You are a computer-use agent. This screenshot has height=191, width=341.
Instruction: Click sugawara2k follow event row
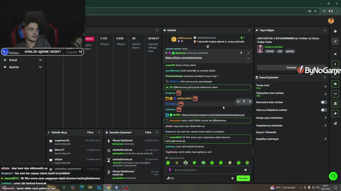[75, 142]
